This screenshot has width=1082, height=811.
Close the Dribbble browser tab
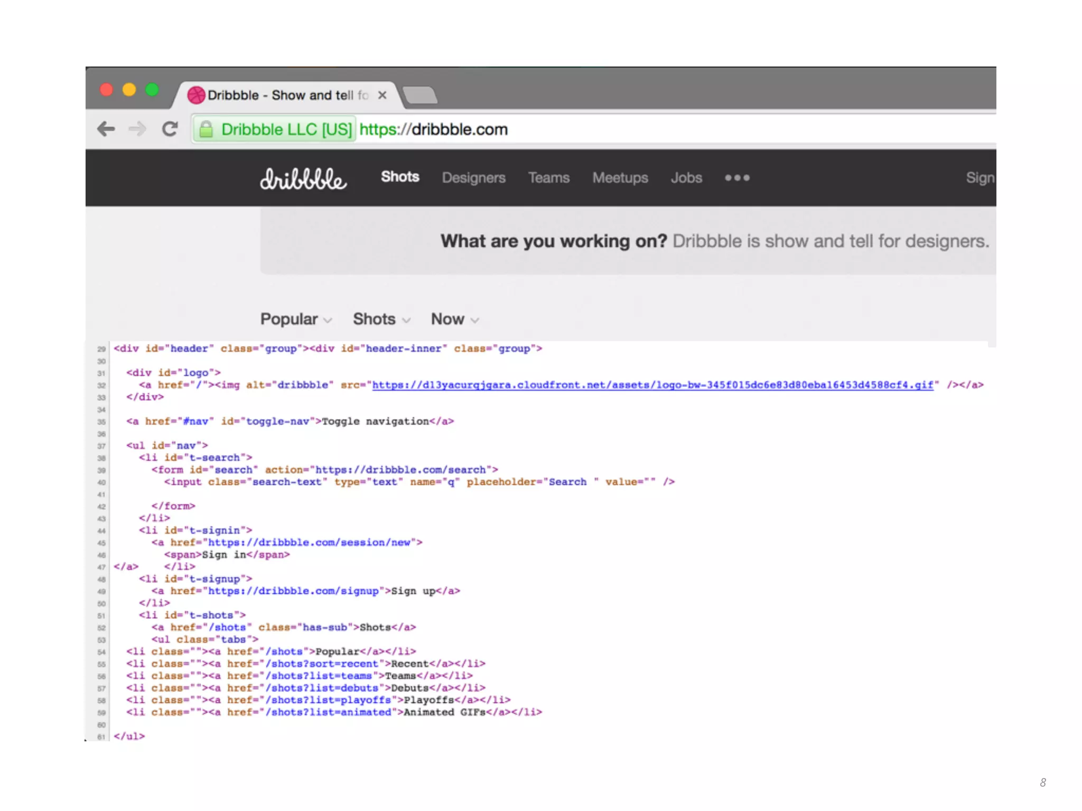coord(383,95)
